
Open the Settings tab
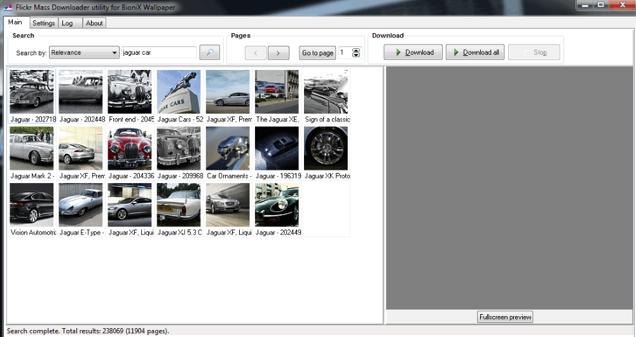(x=44, y=23)
